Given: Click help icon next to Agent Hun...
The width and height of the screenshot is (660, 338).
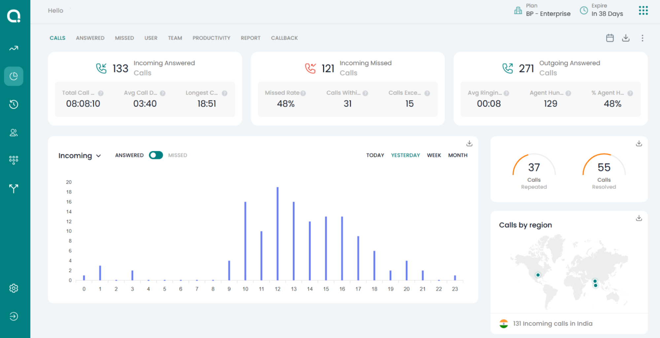Looking at the screenshot, I should [x=568, y=94].
